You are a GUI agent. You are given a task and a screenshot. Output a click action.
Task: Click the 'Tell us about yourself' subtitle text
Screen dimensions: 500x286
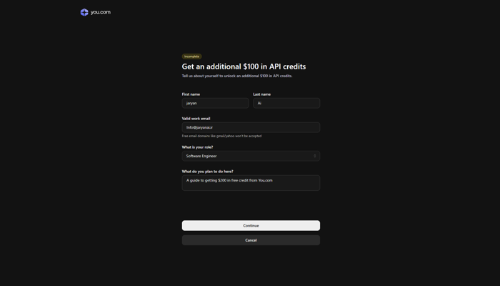[x=237, y=76]
